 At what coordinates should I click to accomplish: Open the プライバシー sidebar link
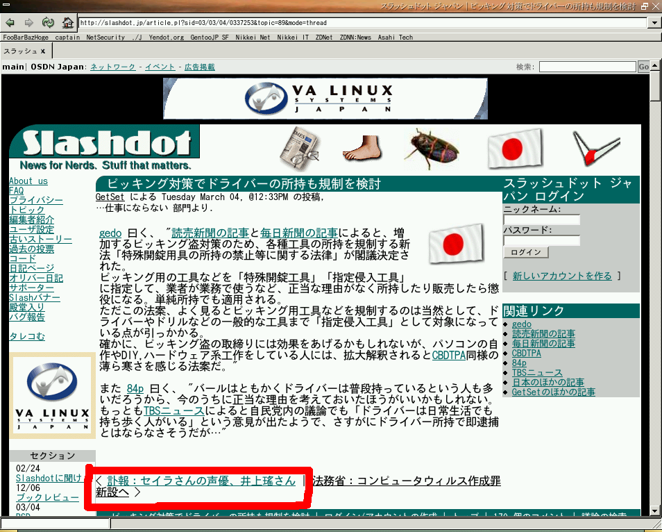[36, 200]
